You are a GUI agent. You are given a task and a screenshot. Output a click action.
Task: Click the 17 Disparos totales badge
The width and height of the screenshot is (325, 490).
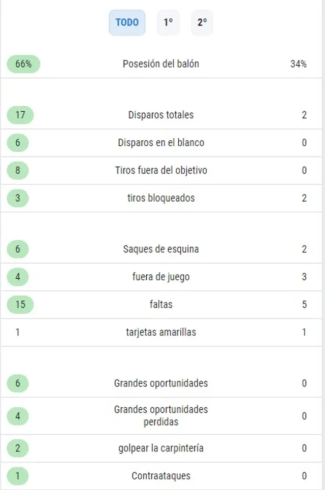click(20, 115)
